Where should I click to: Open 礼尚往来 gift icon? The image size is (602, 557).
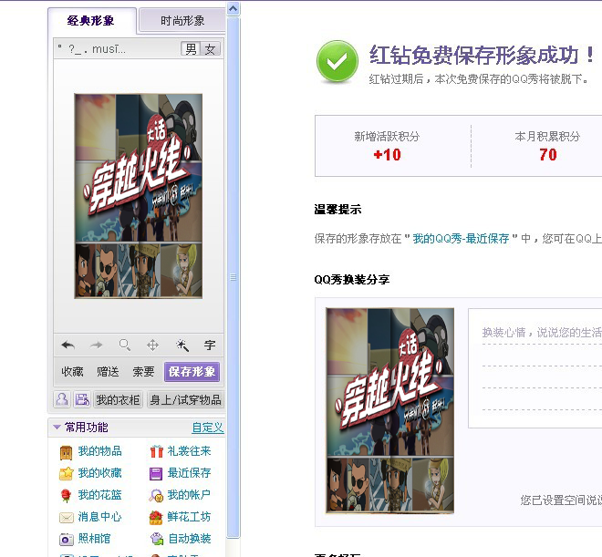pos(156,451)
